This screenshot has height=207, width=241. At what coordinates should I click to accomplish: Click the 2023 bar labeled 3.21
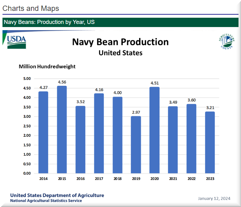pos(210,142)
